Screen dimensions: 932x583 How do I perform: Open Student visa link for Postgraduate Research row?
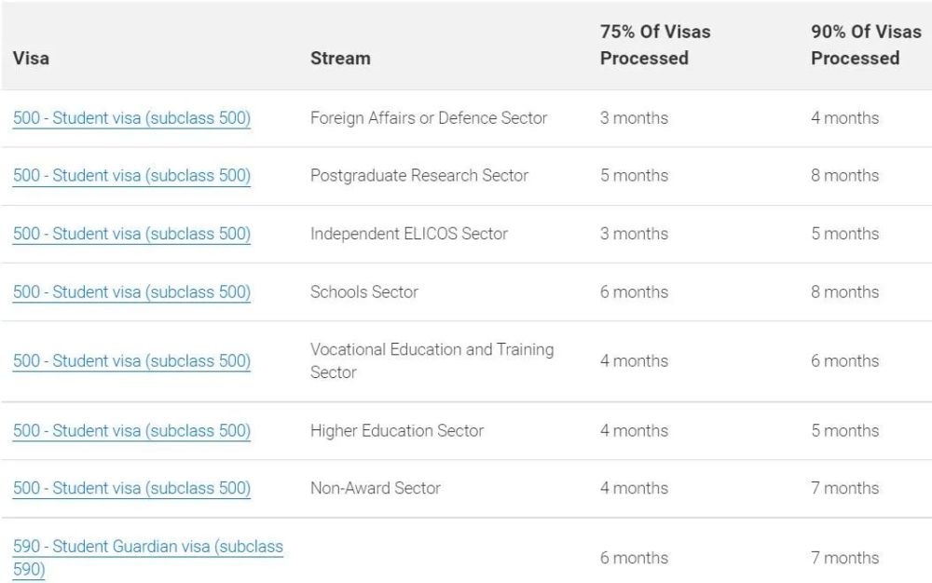[x=131, y=176]
